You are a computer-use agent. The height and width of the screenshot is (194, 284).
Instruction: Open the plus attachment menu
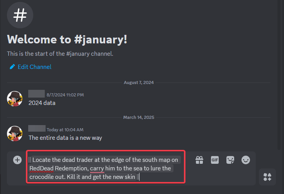(x=17, y=160)
